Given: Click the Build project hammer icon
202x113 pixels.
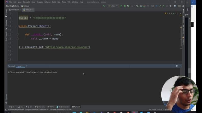Looking at the screenshot, I should 104,6.
